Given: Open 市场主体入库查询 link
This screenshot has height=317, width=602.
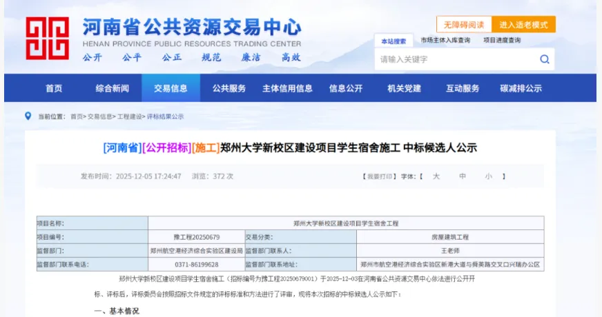Looking at the screenshot, I should pyautogui.click(x=445, y=40).
